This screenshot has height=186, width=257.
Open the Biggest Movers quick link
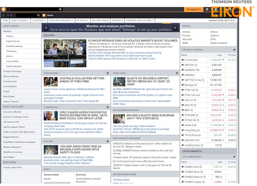pos(11,137)
